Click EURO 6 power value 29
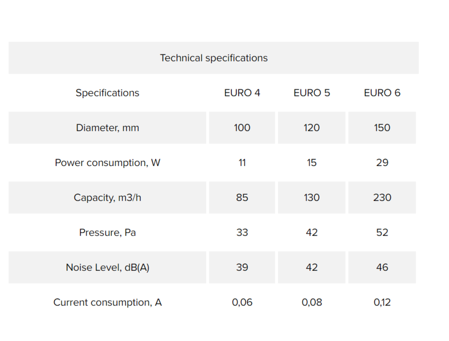The image size is (449, 341). (x=382, y=163)
